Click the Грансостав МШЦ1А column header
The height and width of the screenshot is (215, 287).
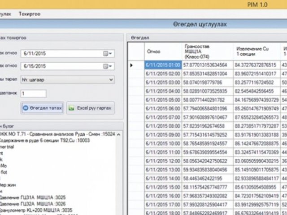point(208,52)
